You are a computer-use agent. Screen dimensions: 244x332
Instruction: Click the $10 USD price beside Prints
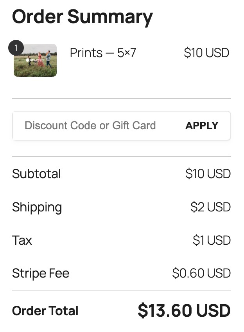[206, 53]
